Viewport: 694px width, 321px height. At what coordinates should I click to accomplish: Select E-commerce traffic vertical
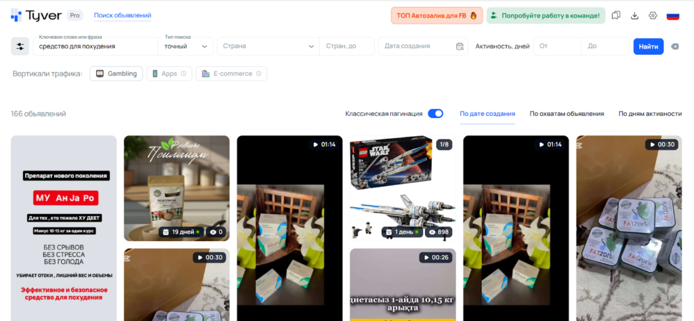coord(231,74)
